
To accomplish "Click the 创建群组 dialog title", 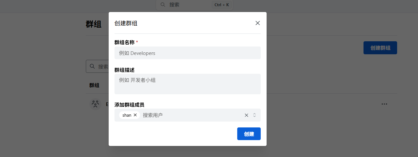I will (126, 23).
